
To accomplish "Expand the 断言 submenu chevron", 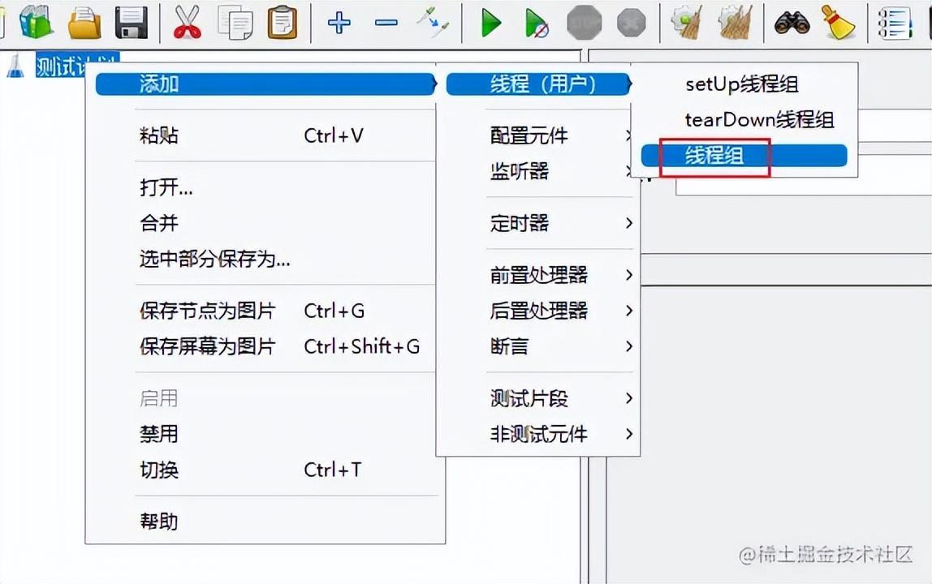I will (629, 346).
